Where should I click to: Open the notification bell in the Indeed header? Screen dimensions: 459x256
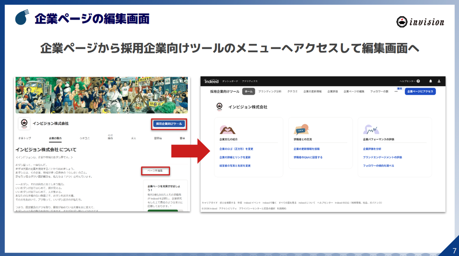430,81
